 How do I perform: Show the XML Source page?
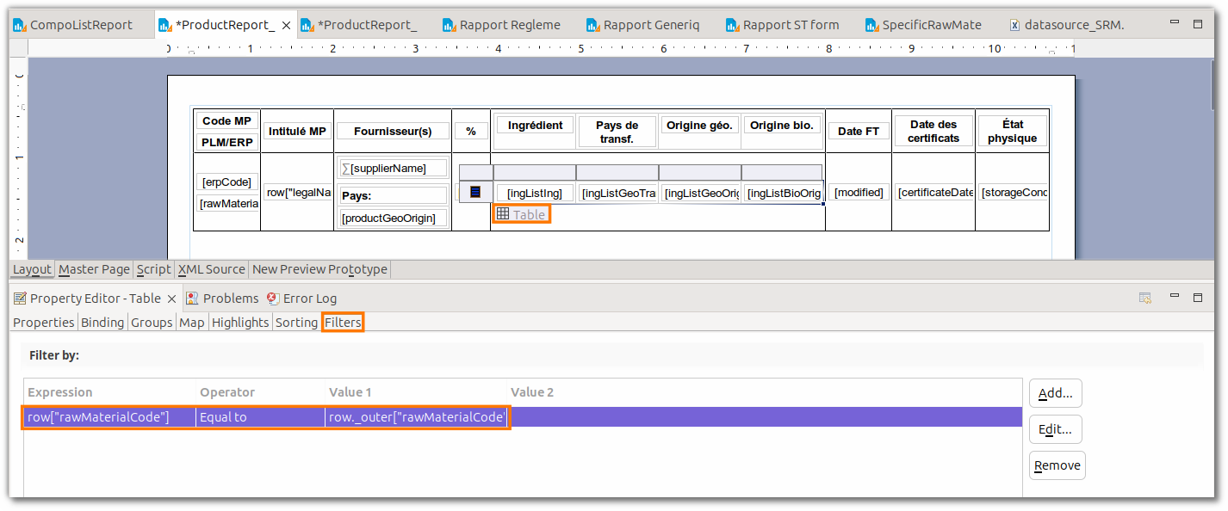(x=211, y=269)
